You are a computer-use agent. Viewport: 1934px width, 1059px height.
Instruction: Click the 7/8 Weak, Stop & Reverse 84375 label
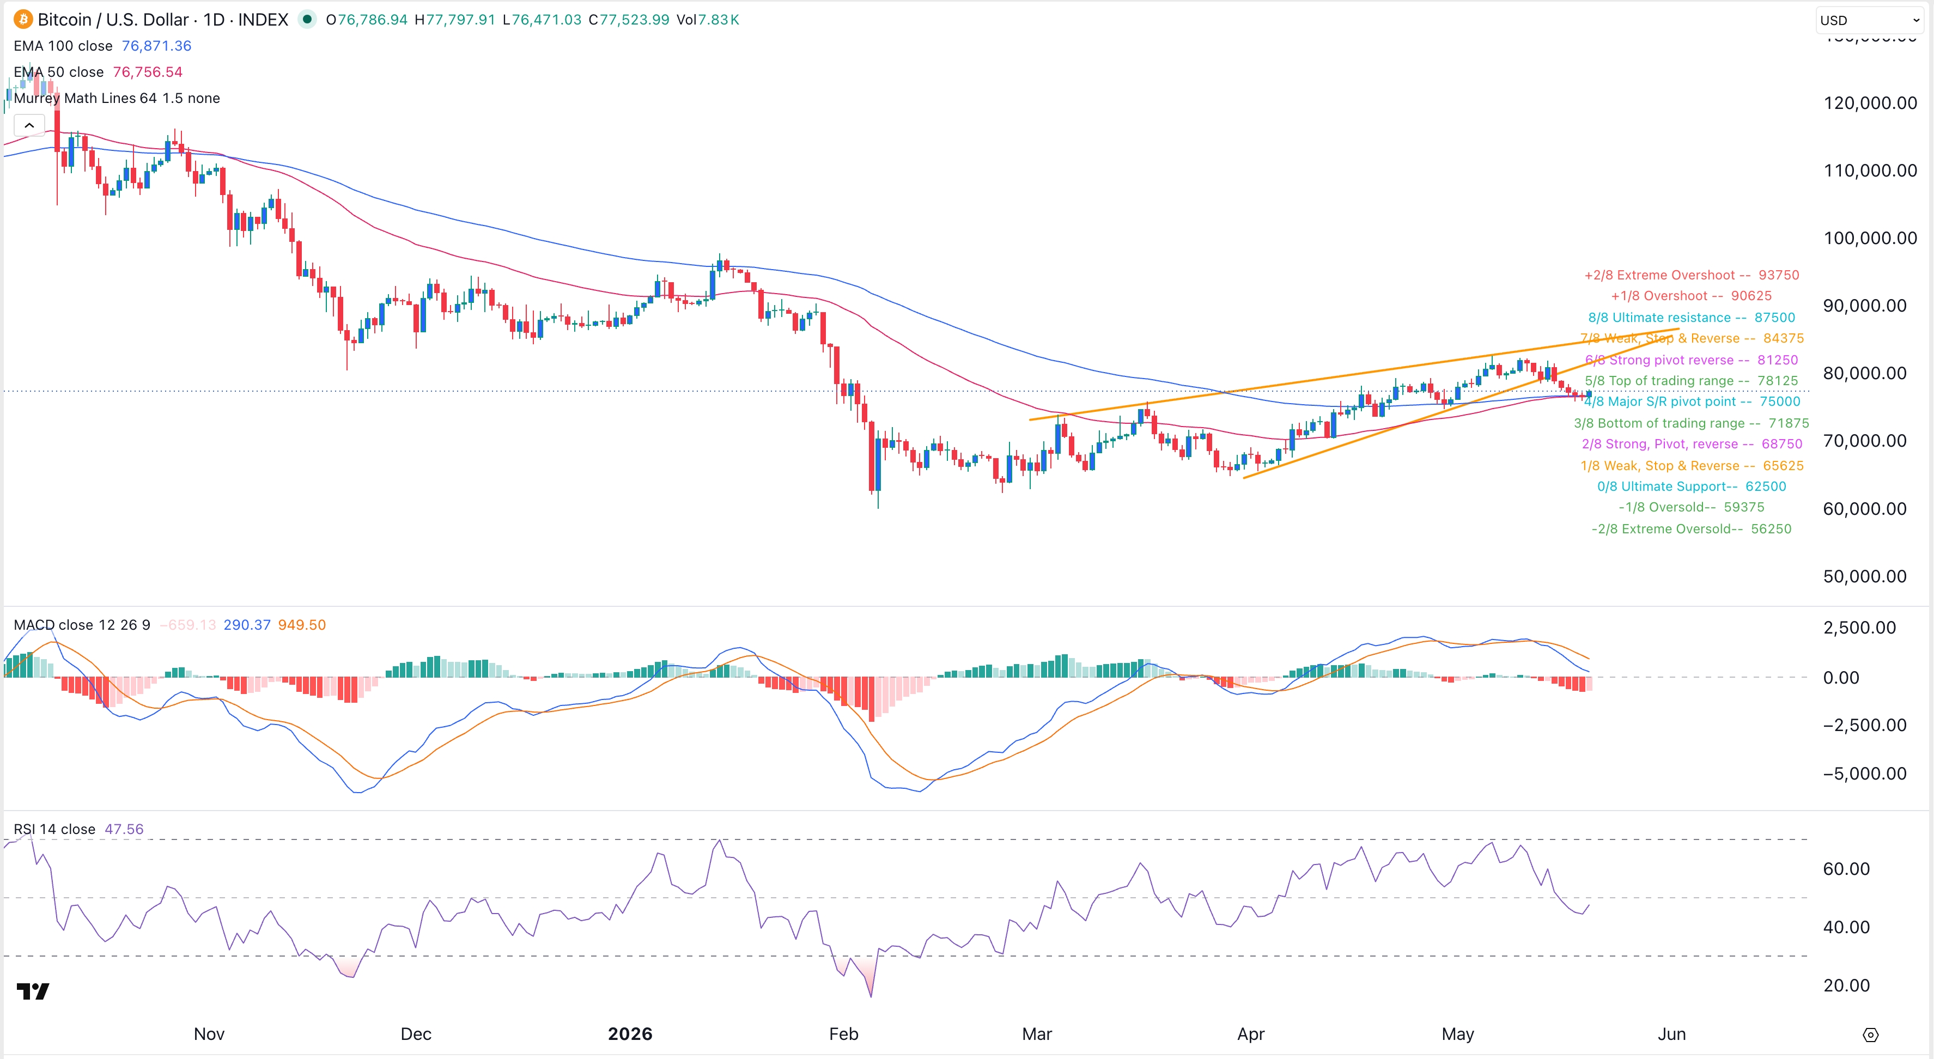(x=1692, y=338)
